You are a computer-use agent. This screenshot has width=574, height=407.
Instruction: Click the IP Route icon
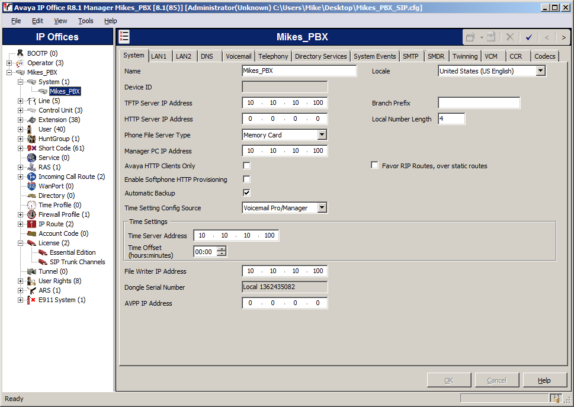32,225
